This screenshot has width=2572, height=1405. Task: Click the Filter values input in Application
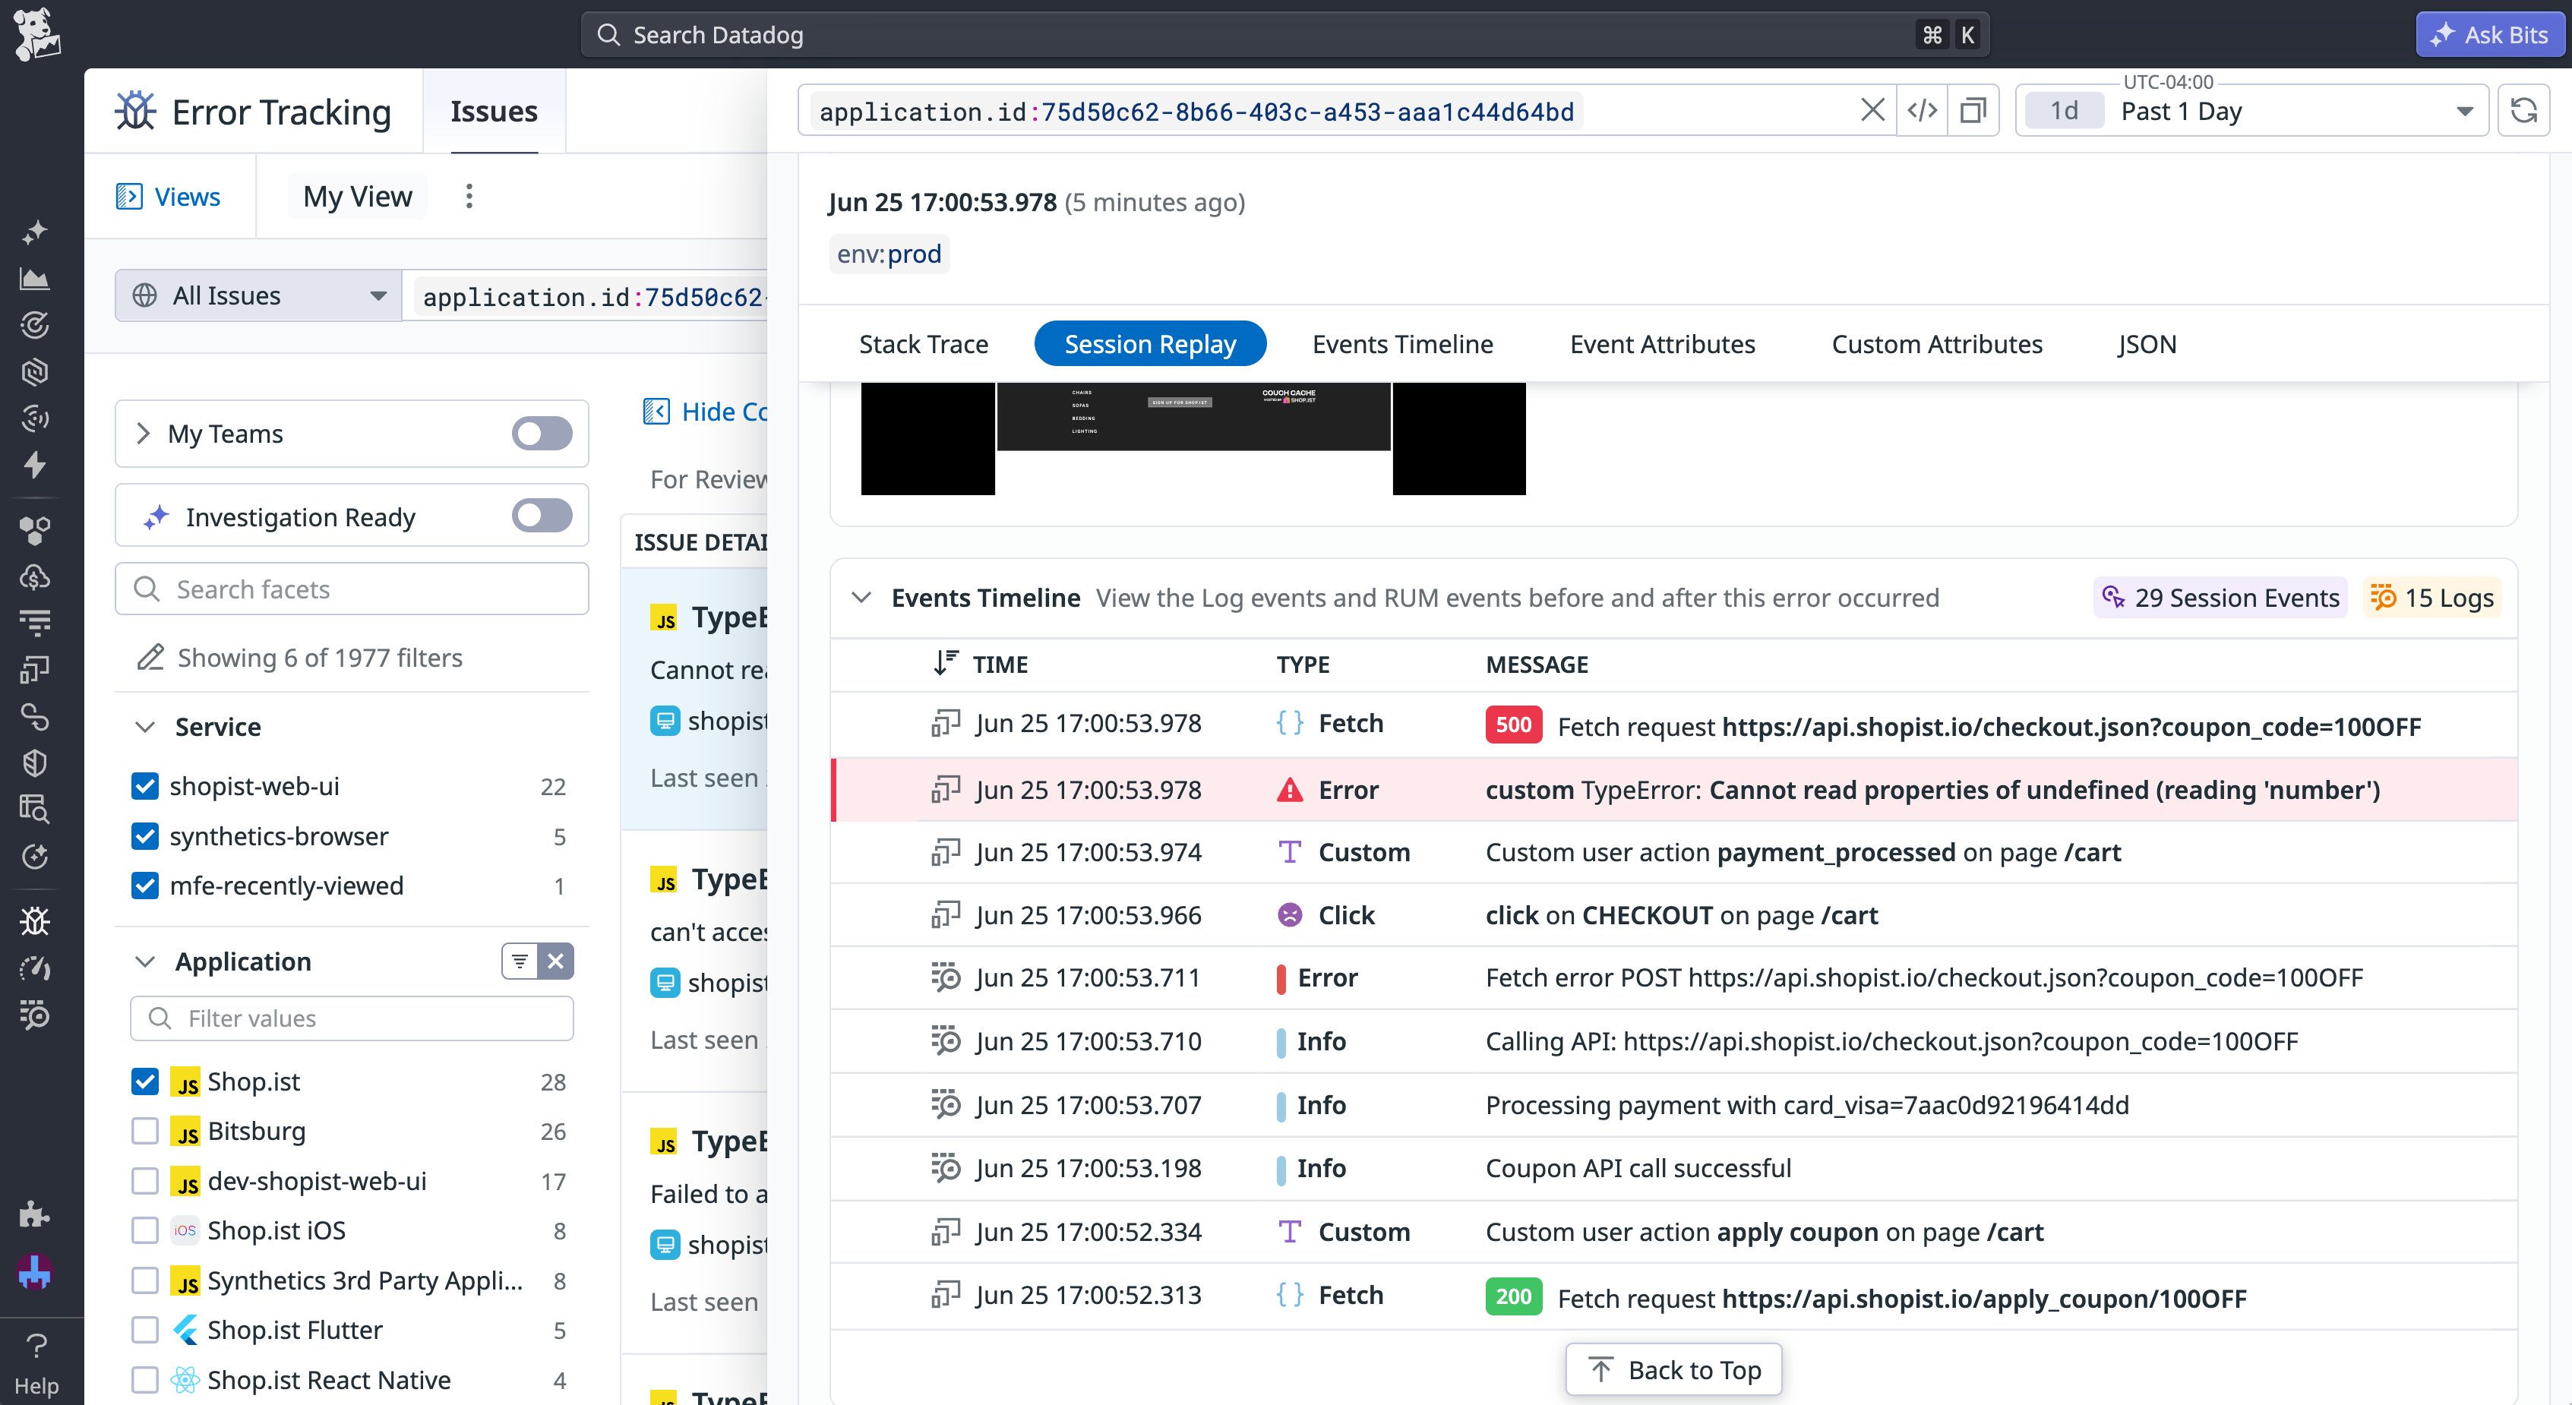[352, 1018]
